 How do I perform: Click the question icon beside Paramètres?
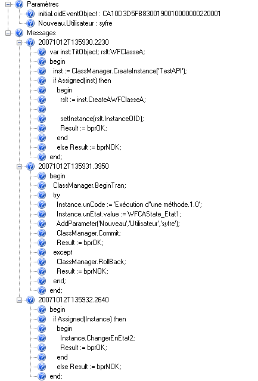click(19, 4)
